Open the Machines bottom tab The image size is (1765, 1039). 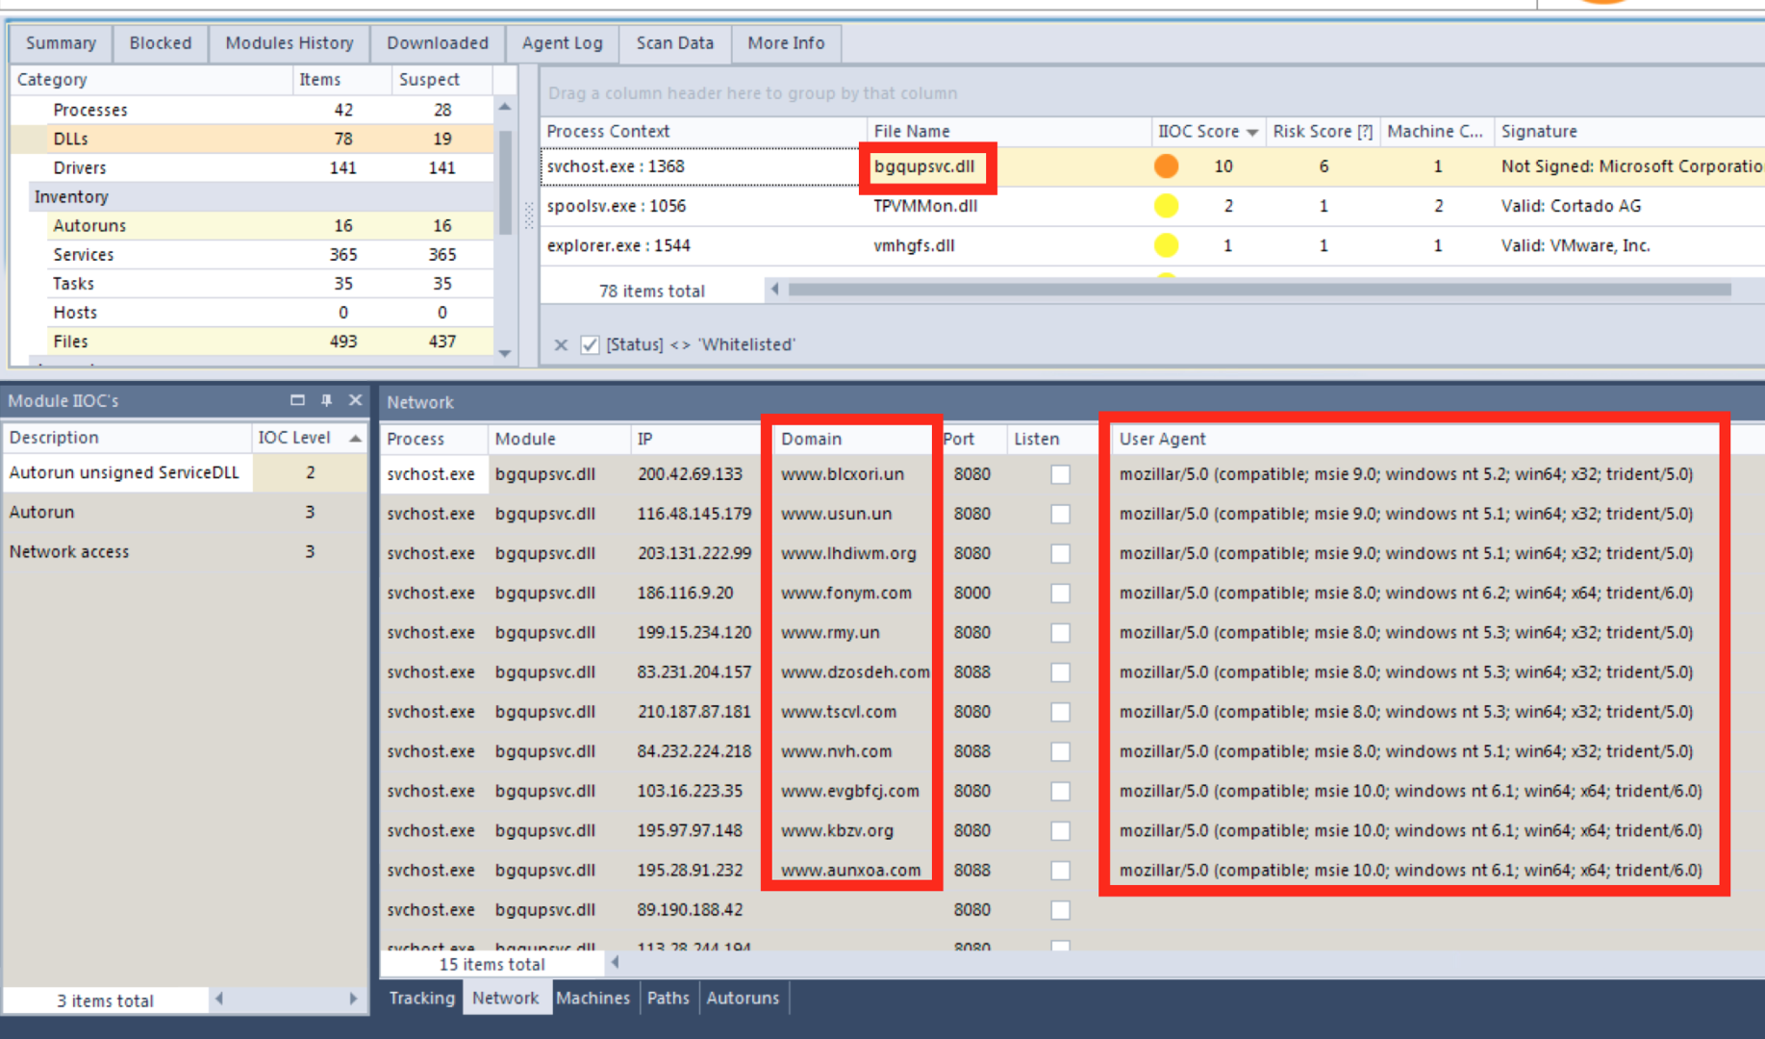593,998
